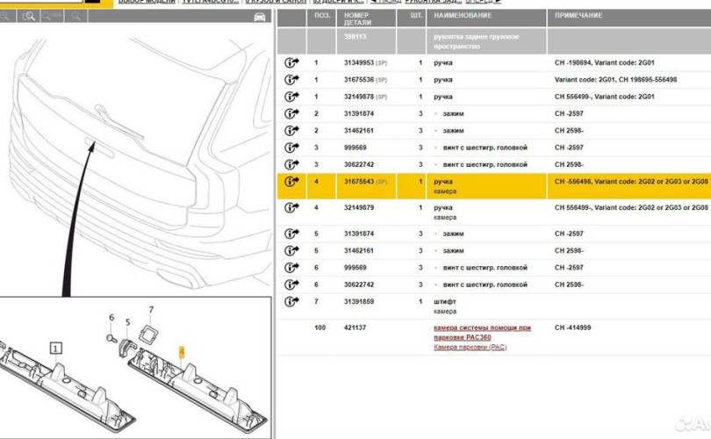
Task: Click callout 6 screw in the diagram
Action: click(x=111, y=317)
